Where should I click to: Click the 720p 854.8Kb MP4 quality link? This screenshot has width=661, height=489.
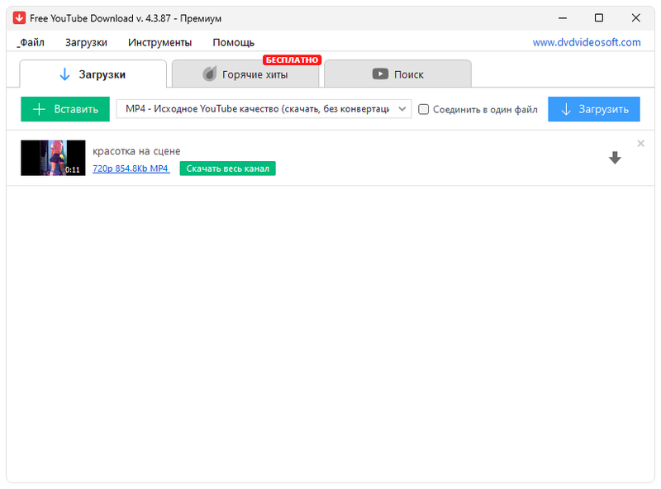131,169
